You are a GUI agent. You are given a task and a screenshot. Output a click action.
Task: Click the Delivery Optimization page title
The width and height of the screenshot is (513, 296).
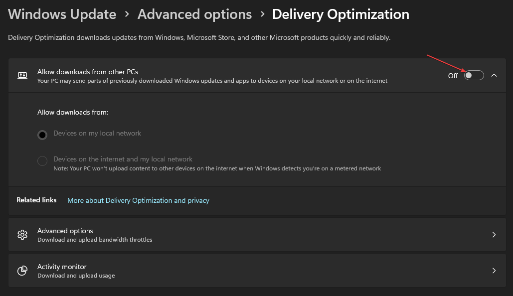pos(341,14)
